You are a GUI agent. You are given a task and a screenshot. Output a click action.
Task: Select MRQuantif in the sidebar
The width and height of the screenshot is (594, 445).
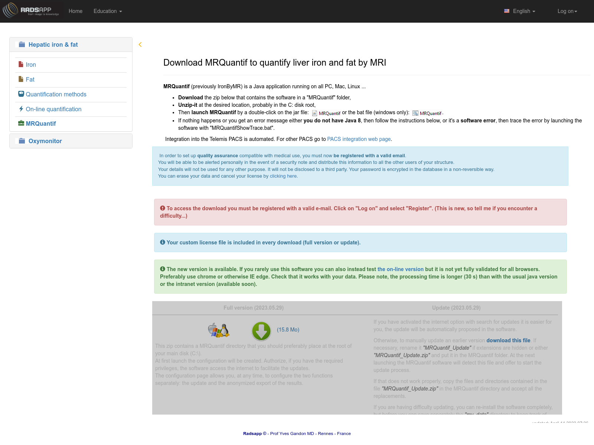pyautogui.click(x=41, y=123)
